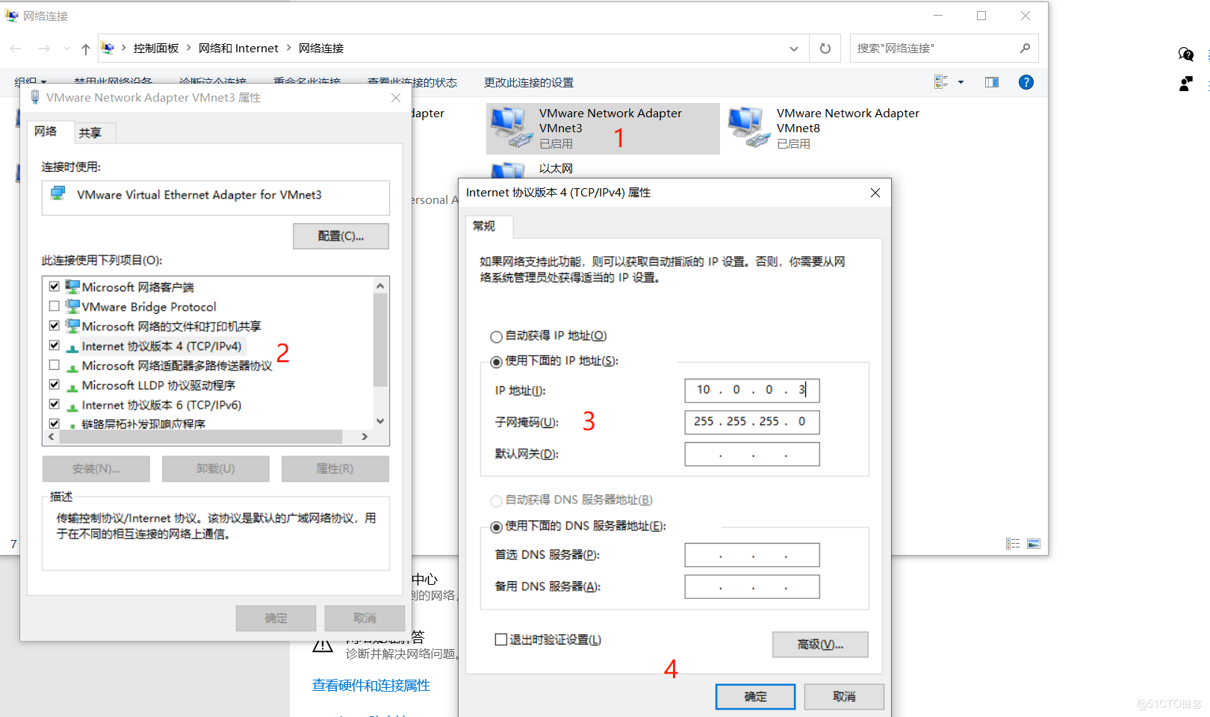Click the refresh address bar icon
The height and width of the screenshot is (717, 1210).
[825, 49]
